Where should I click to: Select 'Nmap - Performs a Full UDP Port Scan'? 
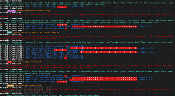click(x=42, y=54)
